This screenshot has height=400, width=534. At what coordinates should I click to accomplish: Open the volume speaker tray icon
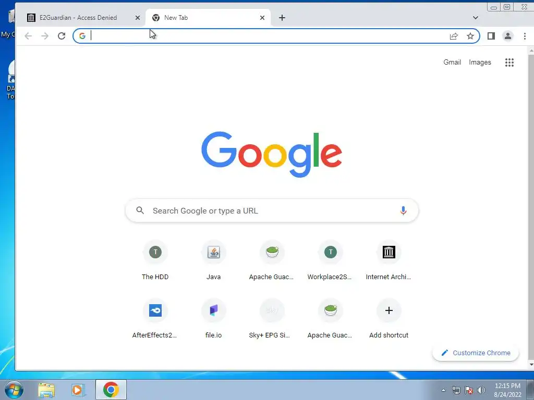tap(481, 390)
